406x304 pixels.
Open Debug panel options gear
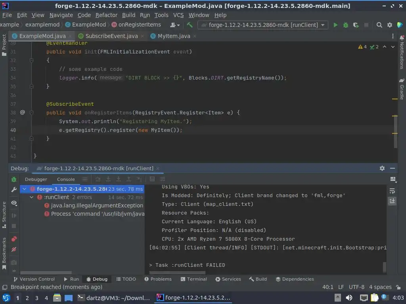click(x=382, y=168)
